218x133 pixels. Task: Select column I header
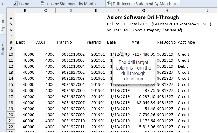tap(187, 11)
